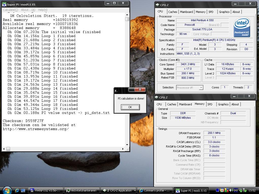Select the About tab in upper CPU-Z window
Screen dimensions: 259x194
pyautogui.click(x=236, y=12)
